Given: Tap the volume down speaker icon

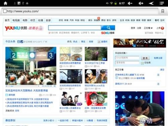Looking at the screenshot, I should click(130, 3).
